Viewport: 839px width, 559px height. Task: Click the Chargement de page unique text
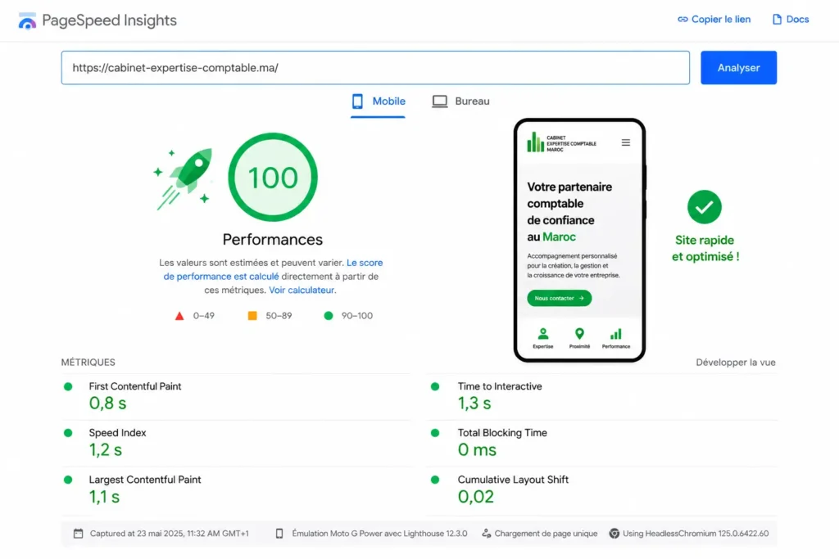[546, 534]
